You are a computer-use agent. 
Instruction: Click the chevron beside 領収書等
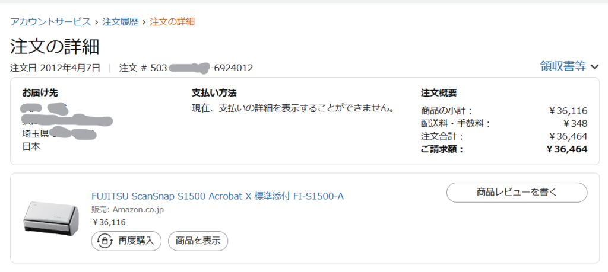point(595,67)
